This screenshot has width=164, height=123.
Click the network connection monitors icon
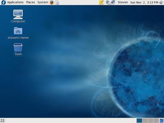(113, 2)
